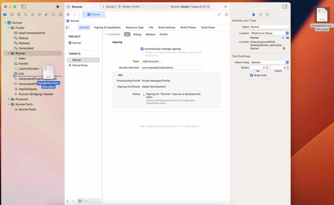Open the Breakpoint navigator icon

pyautogui.click(x=53, y=14)
